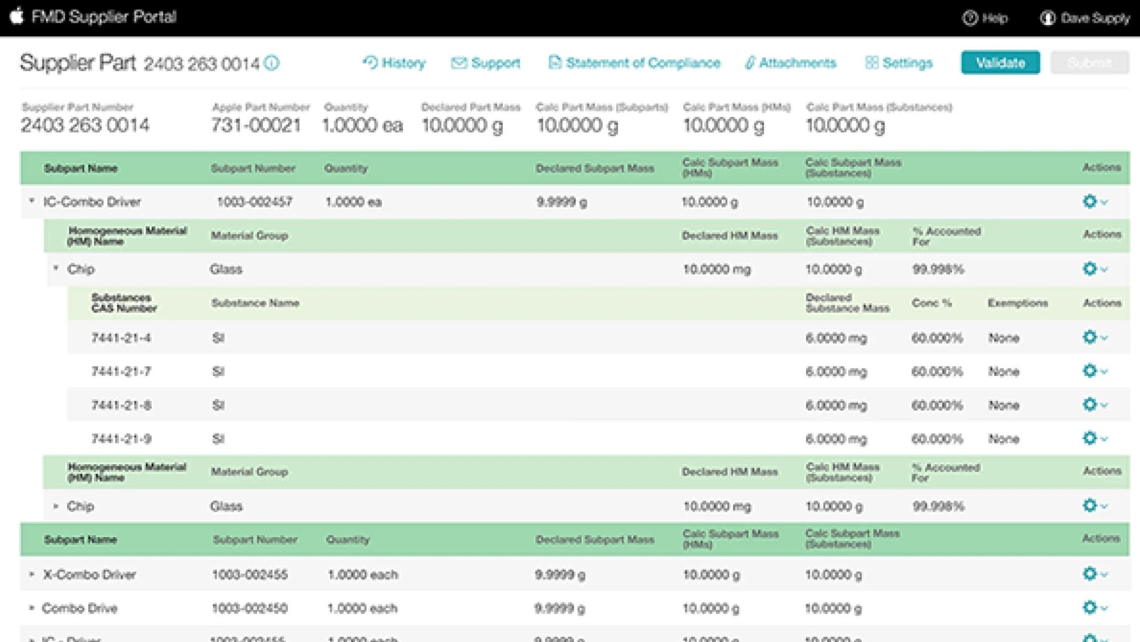Screen dimensions: 1140x642
Task: Select subpart number 1003-002455
Action: 250,574
